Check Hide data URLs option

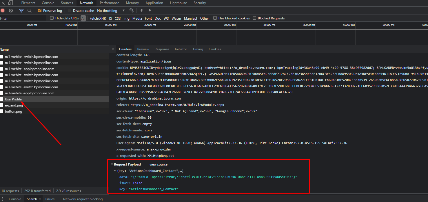52,18
